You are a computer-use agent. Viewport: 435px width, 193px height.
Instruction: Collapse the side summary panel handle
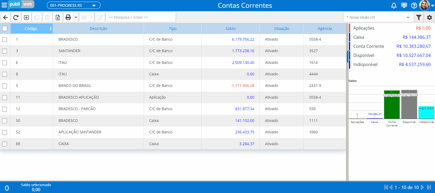tap(347, 56)
